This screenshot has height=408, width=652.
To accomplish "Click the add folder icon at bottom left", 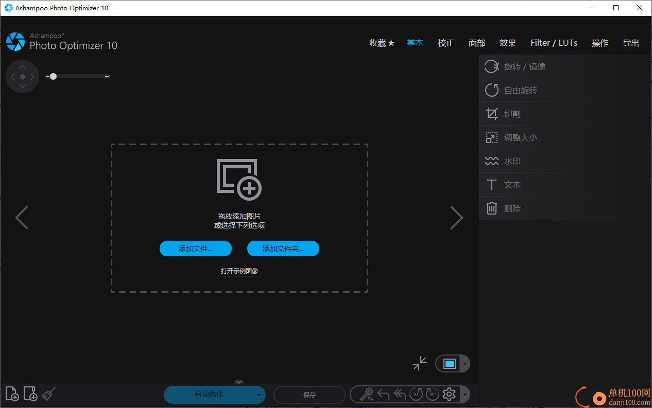I will click(x=30, y=394).
